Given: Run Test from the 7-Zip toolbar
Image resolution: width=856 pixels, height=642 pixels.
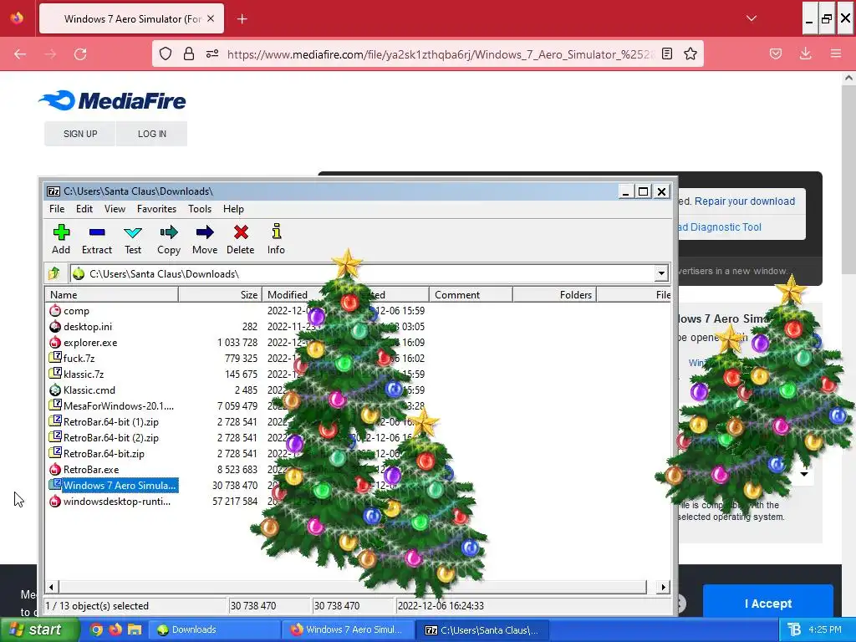Looking at the screenshot, I should [x=133, y=239].
